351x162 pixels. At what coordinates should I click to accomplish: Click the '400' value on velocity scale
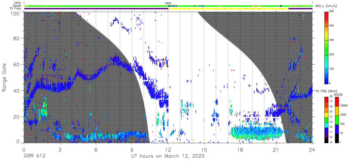click(x=332, y=26)
